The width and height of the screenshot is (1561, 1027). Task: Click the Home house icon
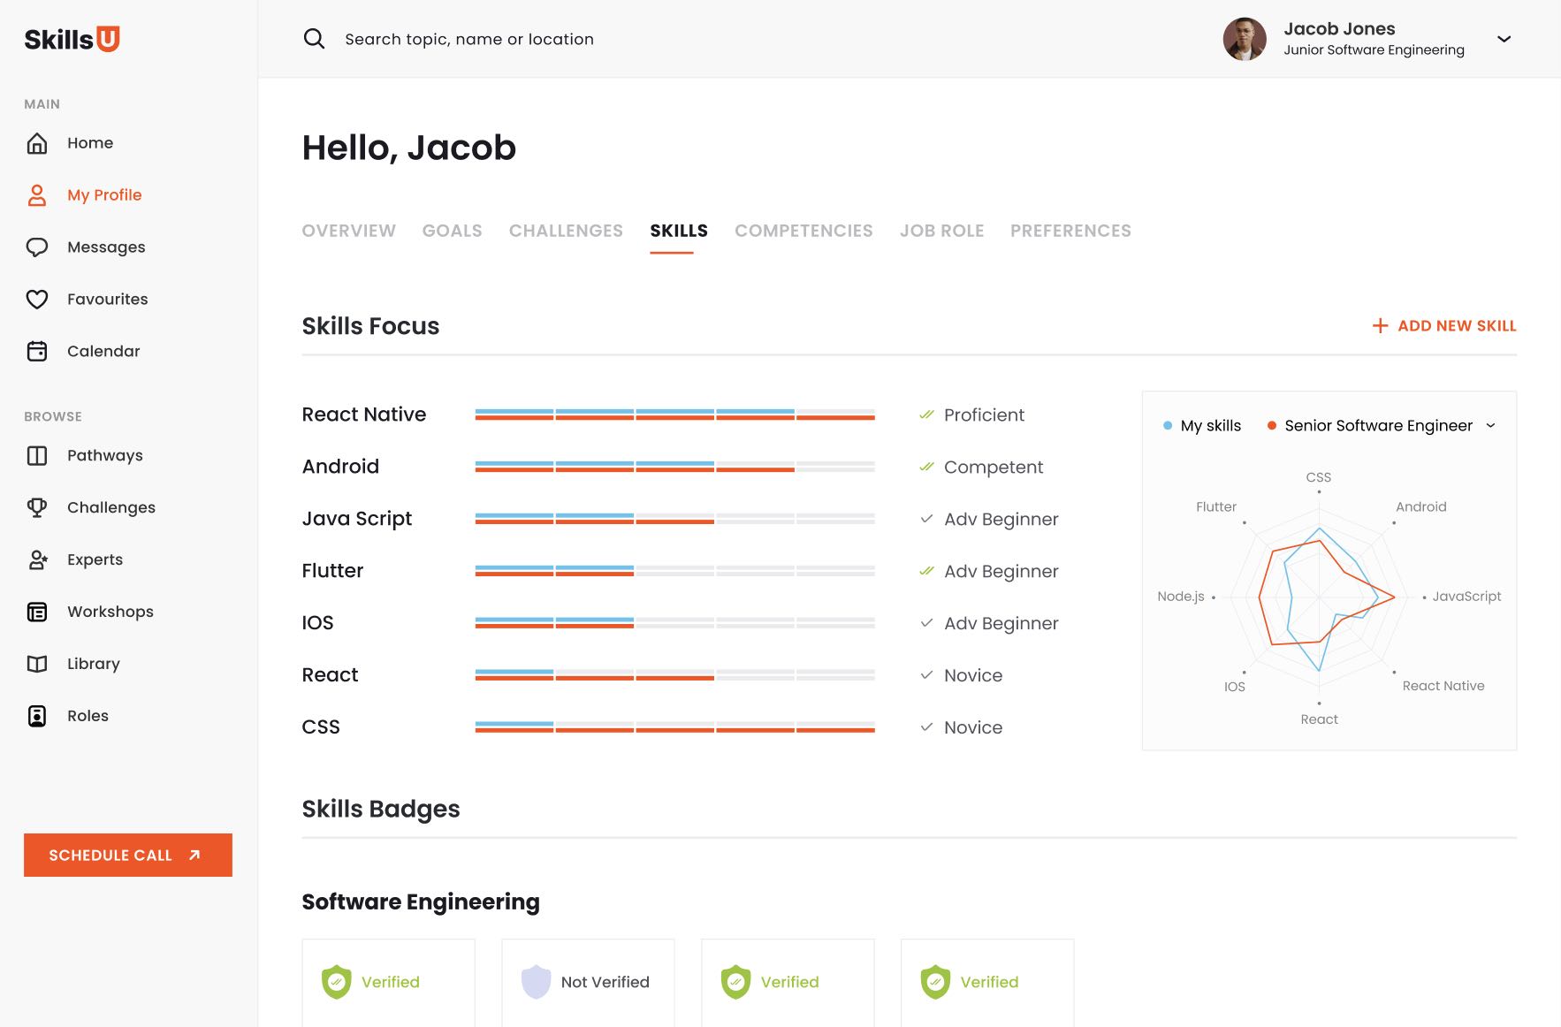coord(37,143)
